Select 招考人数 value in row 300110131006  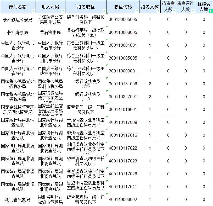(x=150, y=84)
